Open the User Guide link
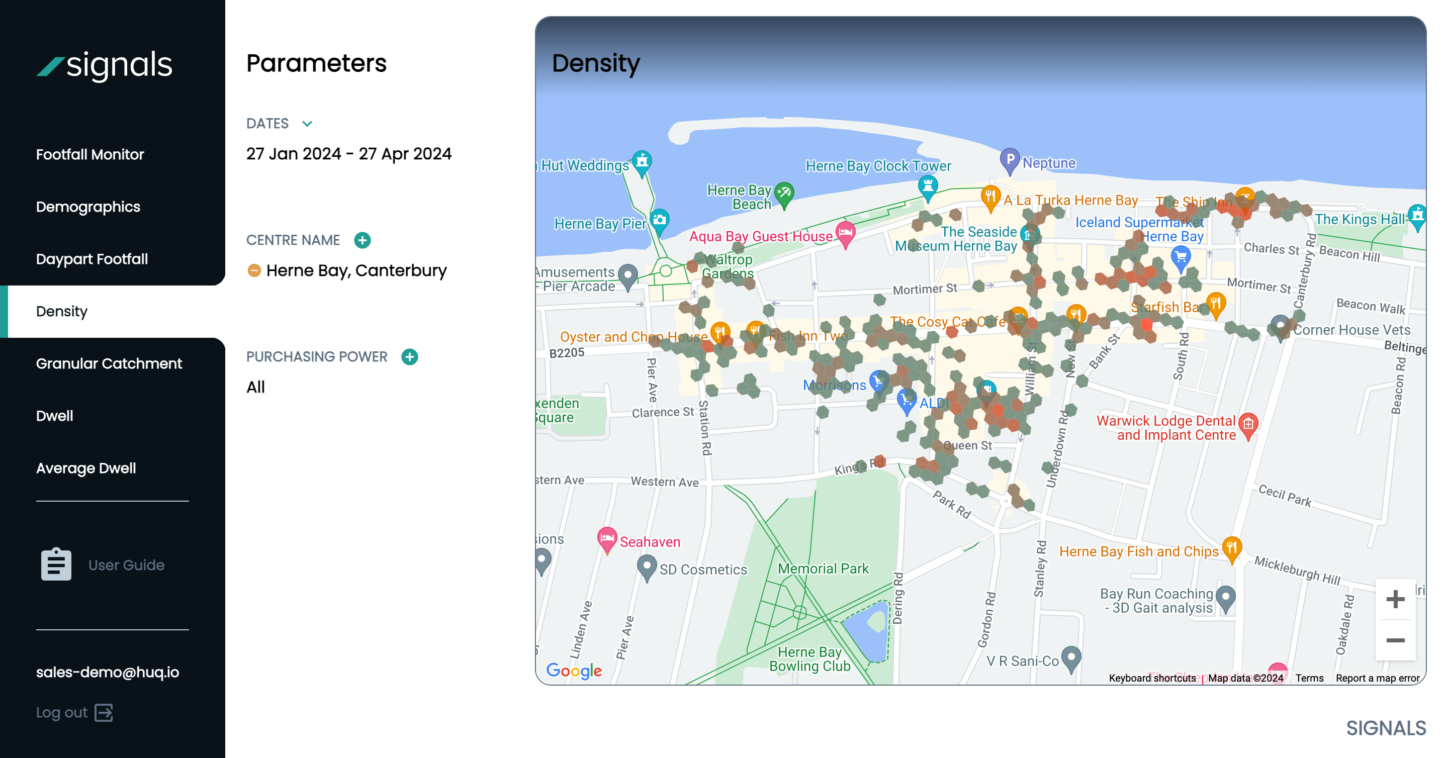 coord(126,565)
